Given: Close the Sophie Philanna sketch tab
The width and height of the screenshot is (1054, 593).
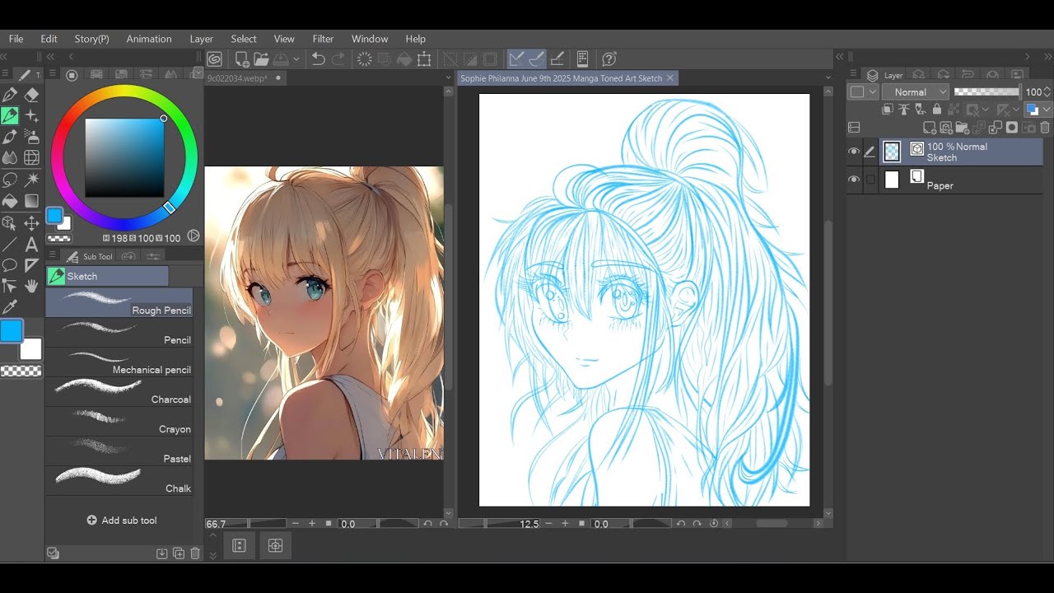Looking at the screenshot, I should point(670,78).
